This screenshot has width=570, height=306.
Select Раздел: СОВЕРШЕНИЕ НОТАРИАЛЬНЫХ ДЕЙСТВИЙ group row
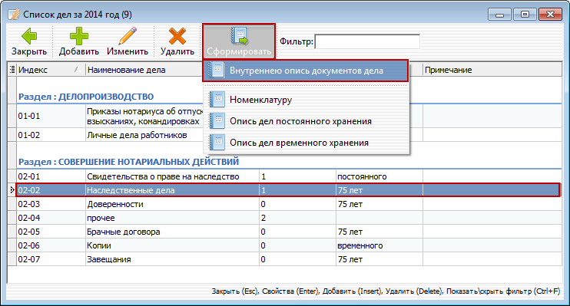[x=290, y=162]
